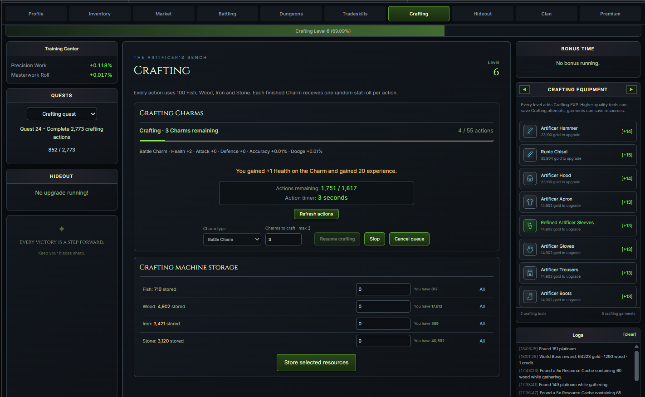Screen dimensions: 645x397
Task: Focus the Wood storage amount field
Action: (383, 306)
